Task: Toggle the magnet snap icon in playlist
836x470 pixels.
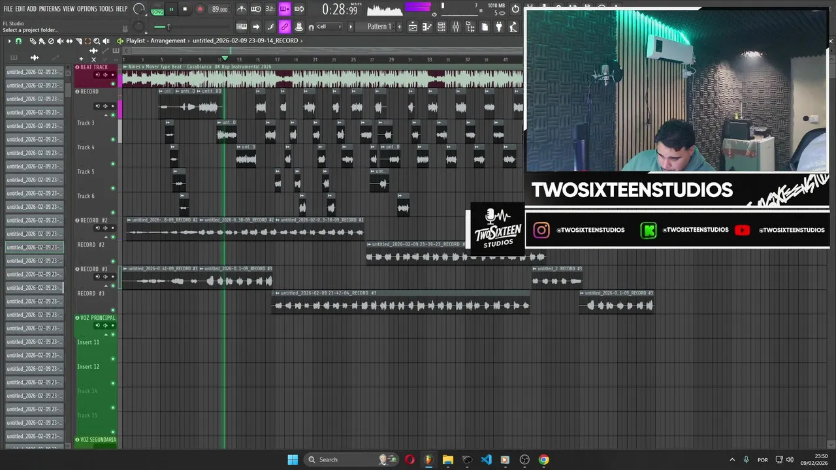Action: tap(18, 41)
